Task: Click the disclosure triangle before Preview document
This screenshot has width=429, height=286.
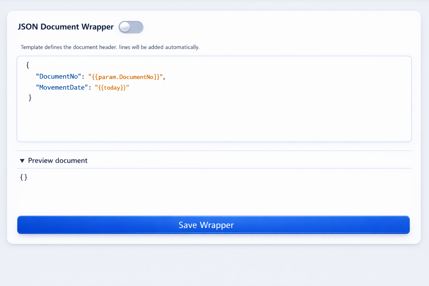Action: 23,161
